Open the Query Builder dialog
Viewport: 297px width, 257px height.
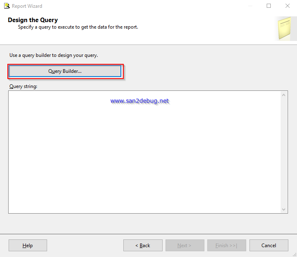click(65, 71)
